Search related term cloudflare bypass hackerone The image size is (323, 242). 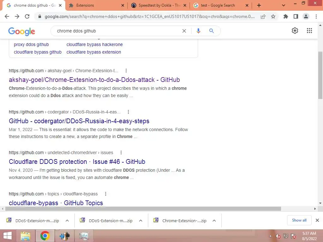[x=95, y=44]
